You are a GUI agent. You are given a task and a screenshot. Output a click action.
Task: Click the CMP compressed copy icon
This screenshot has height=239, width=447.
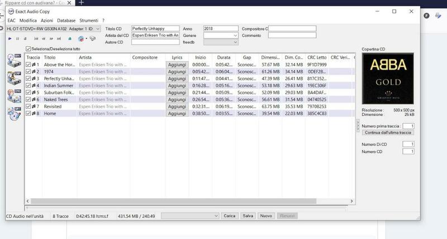coord(14,77)
